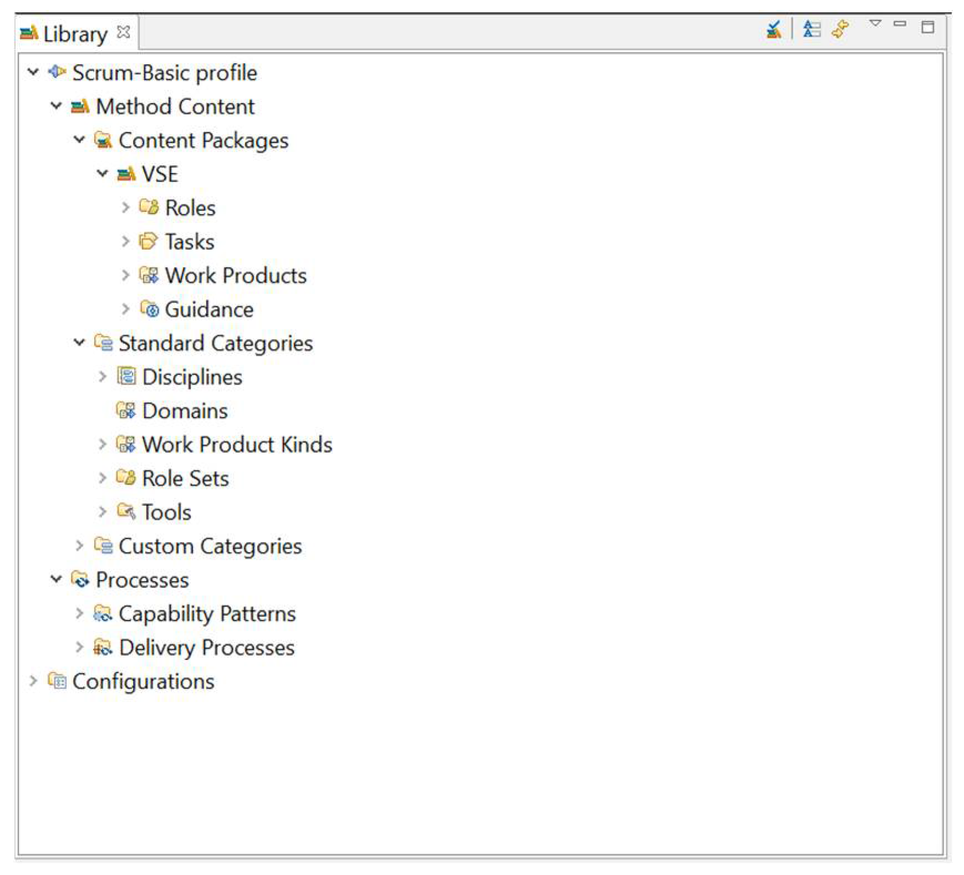
Task: Toggle presentation names icon in Library toolbar
Action: point(811,29)
